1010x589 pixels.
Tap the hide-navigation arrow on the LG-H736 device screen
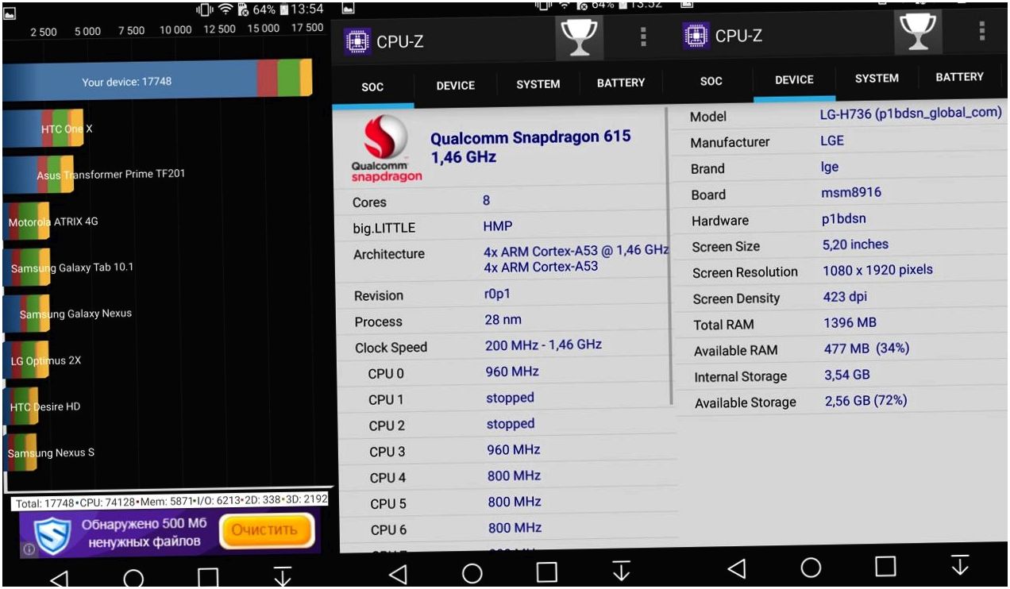pos(960,565)
